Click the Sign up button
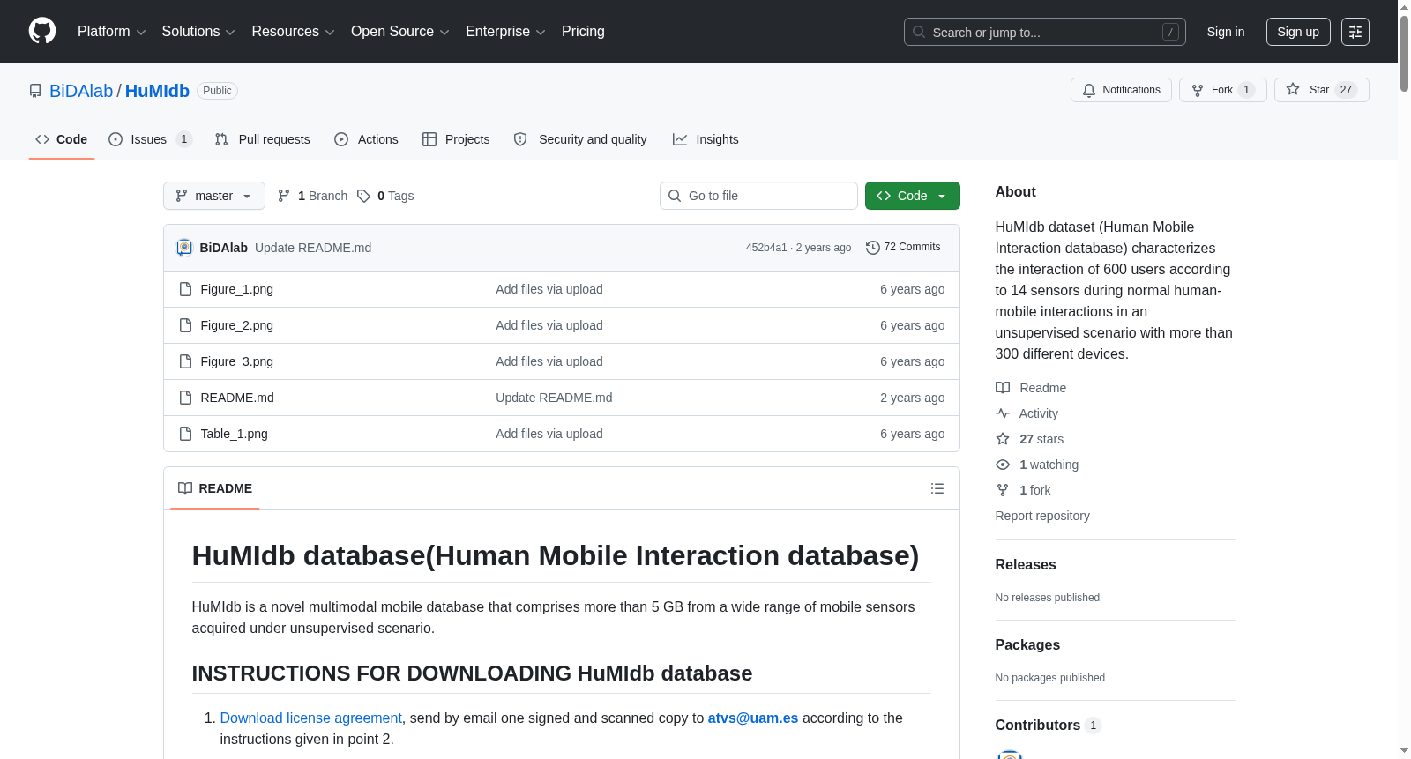This screenshot has height=759, width=1411. coord(1298,32)
